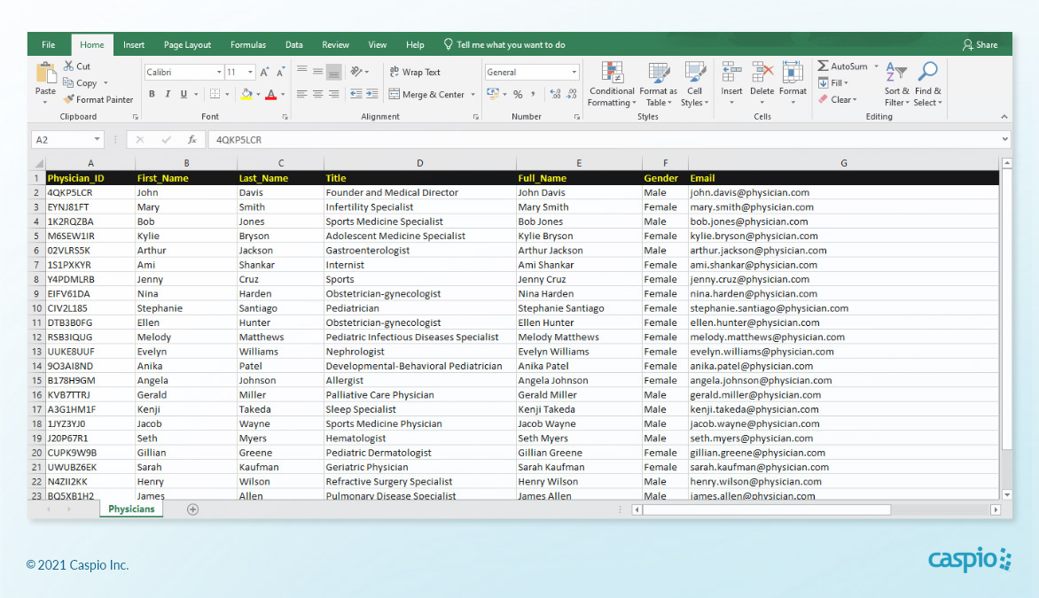Open the Name Box dropdown arrow
This screenshot has width=1039, height=598.
click(97, 140)
